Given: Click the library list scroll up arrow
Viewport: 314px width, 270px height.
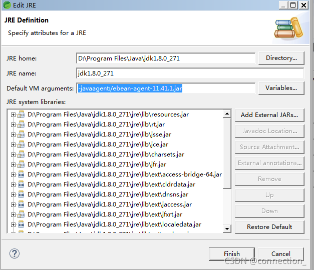Looking at the screenshot, I should pyautogui.click(x=227, y=114).
